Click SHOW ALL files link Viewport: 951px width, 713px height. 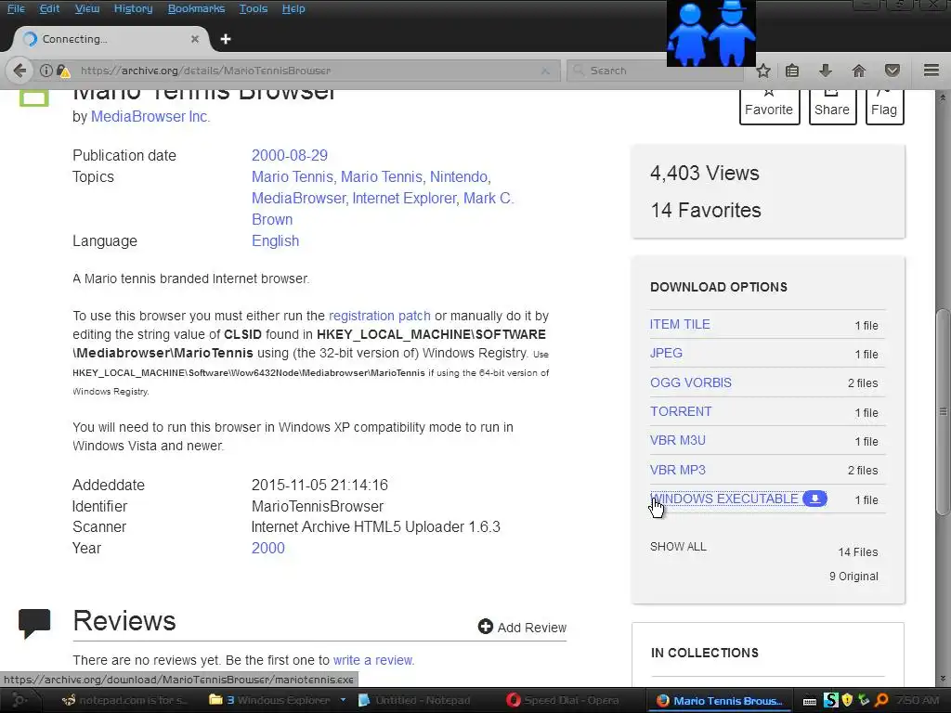pos(678,546)
